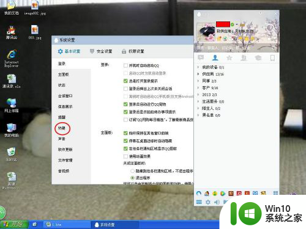Viewport: 306px width, 229px height.
Task: Check 登录后弹出上次未关闭会话
Action: click(x=125, y=89)
